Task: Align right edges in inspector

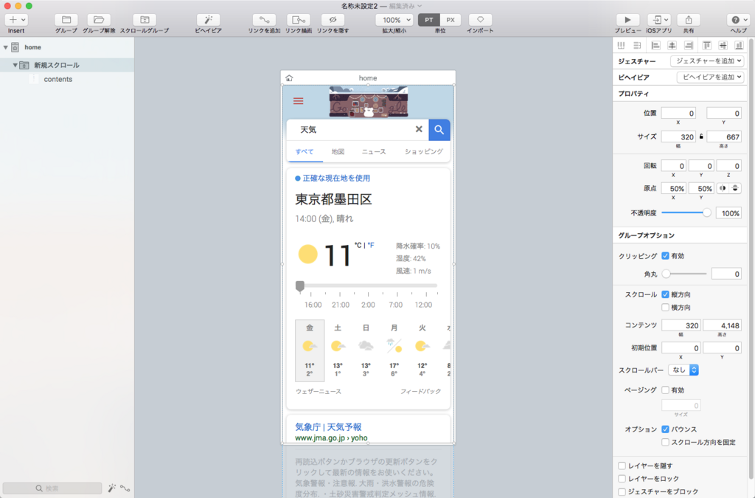Action: pos(689,45)
